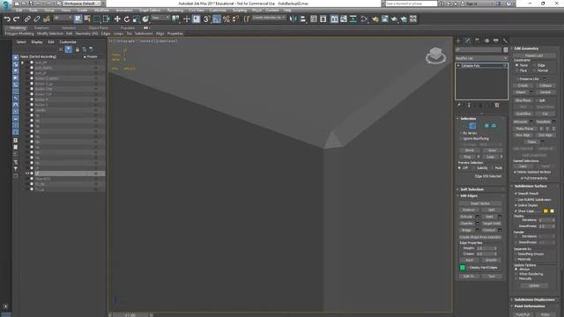Toggle the 3D Snaps icon

point(207,19)
